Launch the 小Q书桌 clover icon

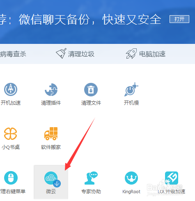point(11,134)
